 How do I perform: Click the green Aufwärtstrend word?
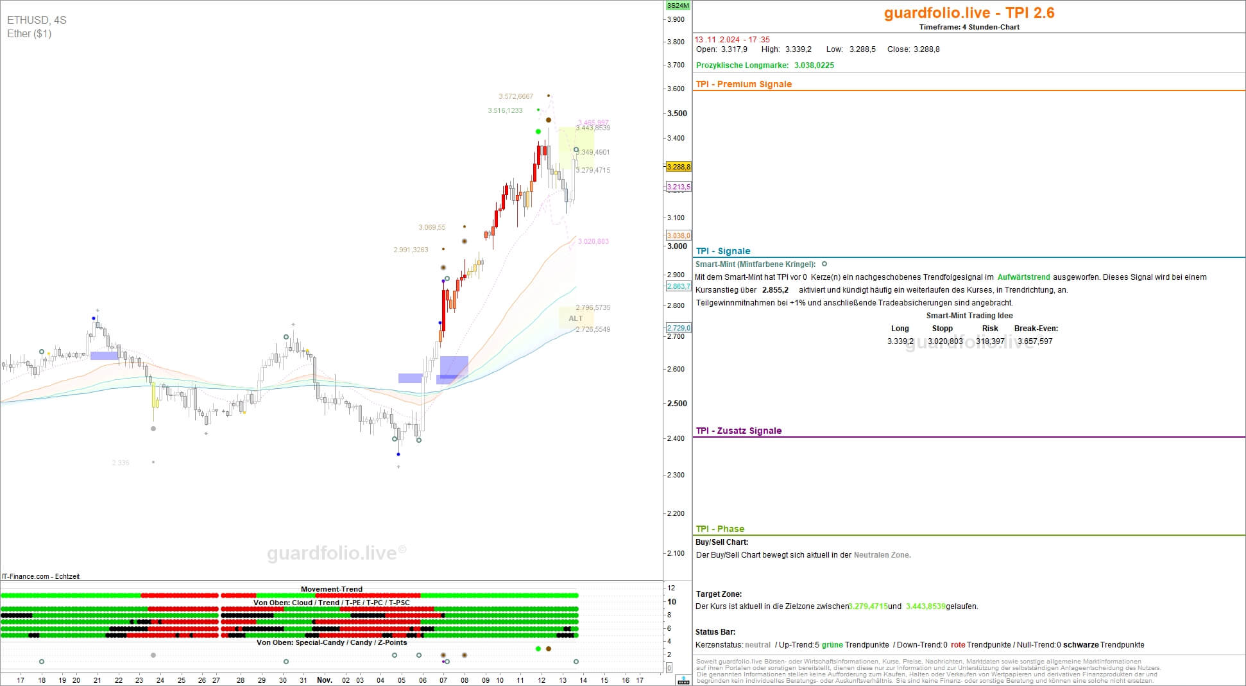1023,277
